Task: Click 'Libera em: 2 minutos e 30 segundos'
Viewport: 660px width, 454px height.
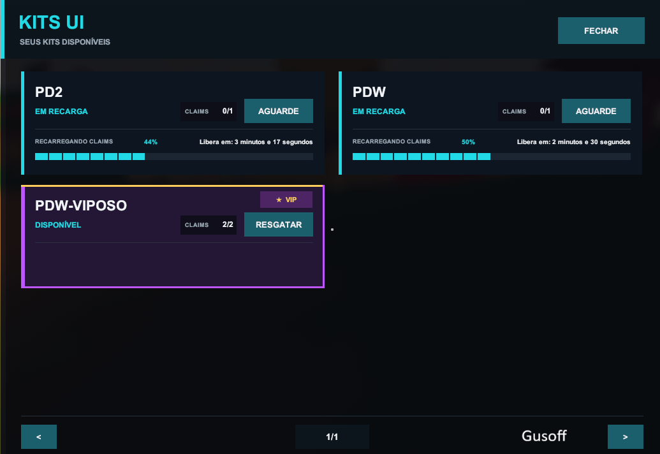Action: click(x=574, y=142)
